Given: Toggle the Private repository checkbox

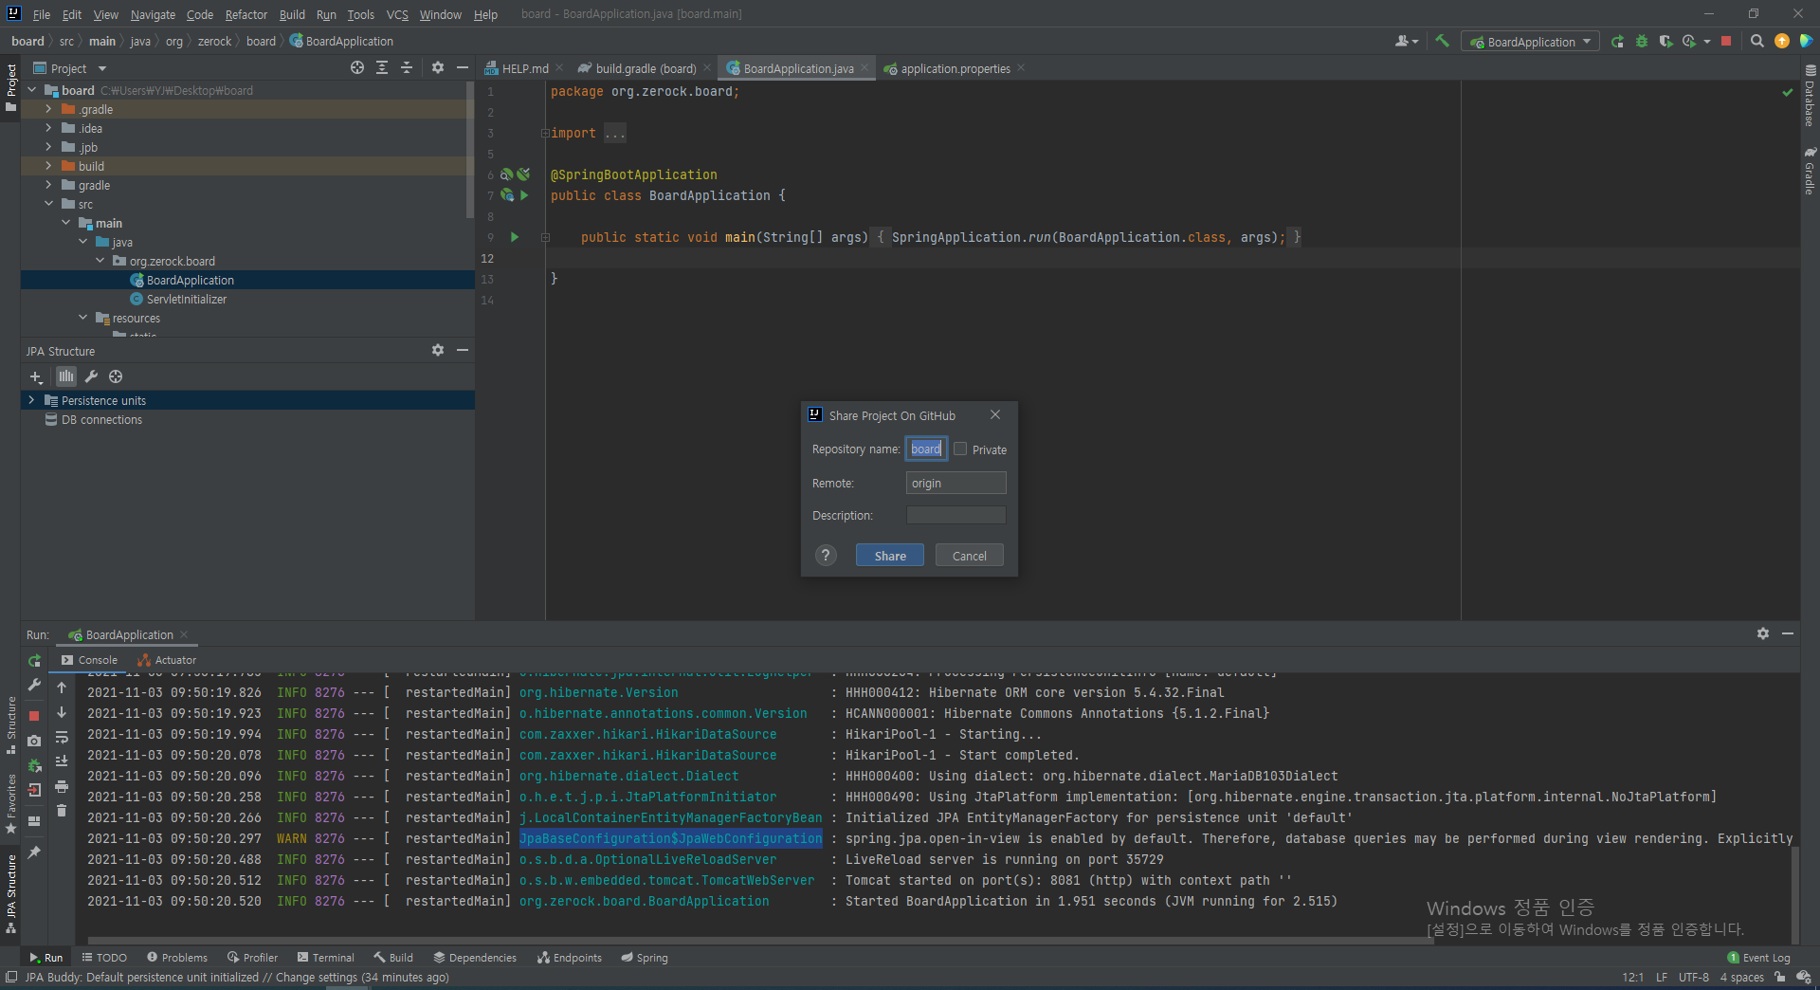Looking at the screenshot, I should click(960, 449).
